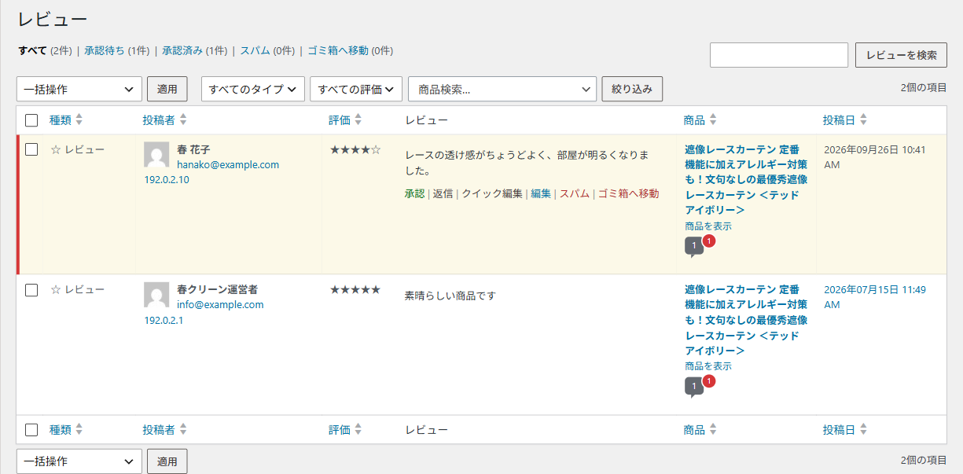963x474 pixels.
Task: Sort by 投稿日 arrows in table header
Action: point(863,120)
